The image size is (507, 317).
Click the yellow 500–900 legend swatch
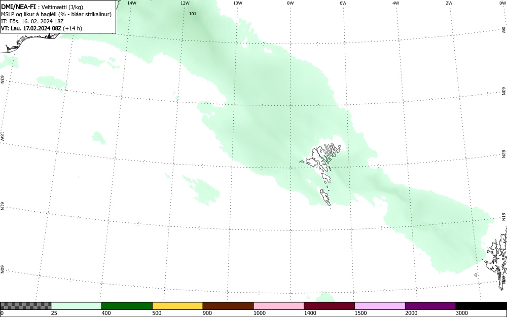click(x=177, y=306)
